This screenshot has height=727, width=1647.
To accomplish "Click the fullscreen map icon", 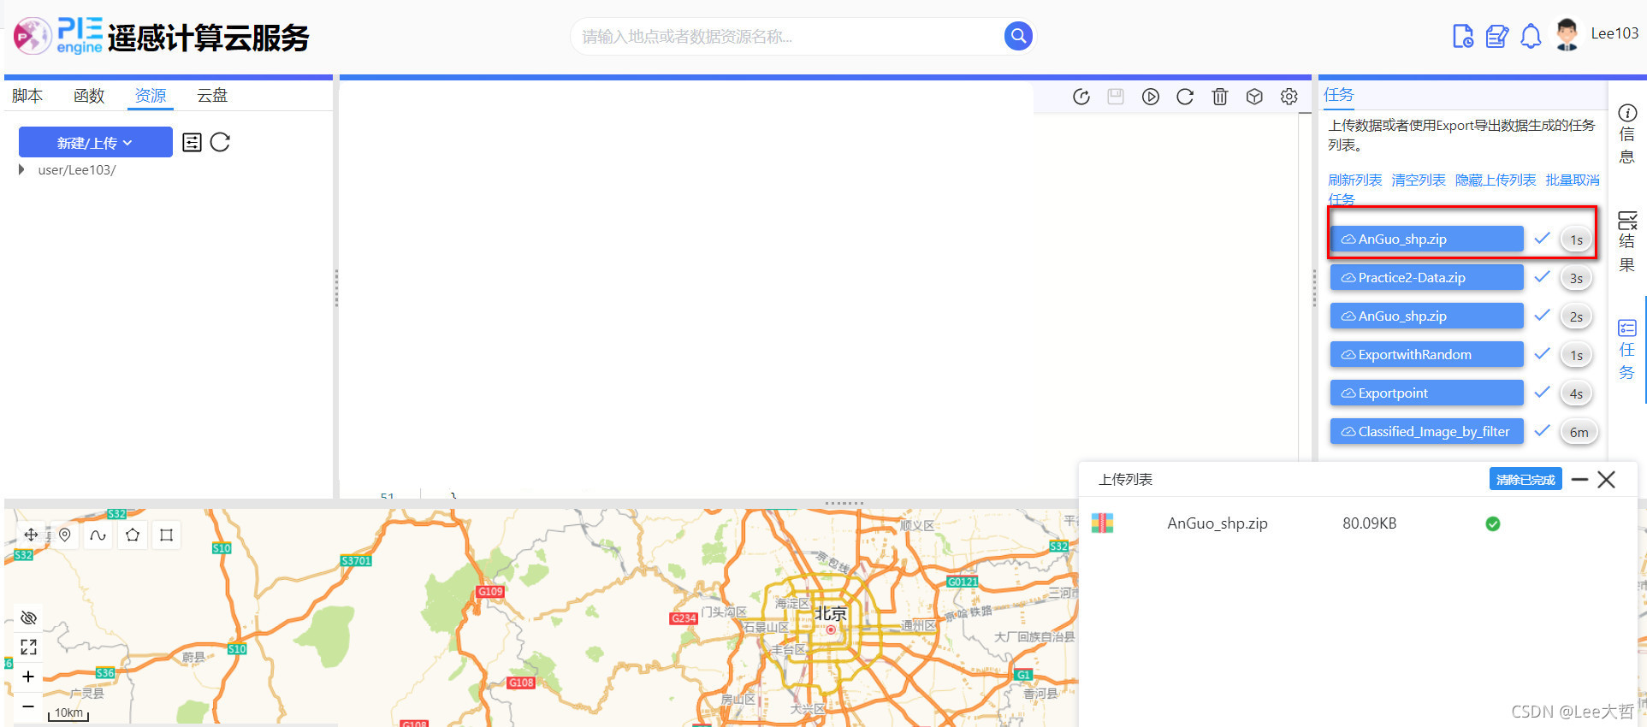I will (x=28, y=647).
